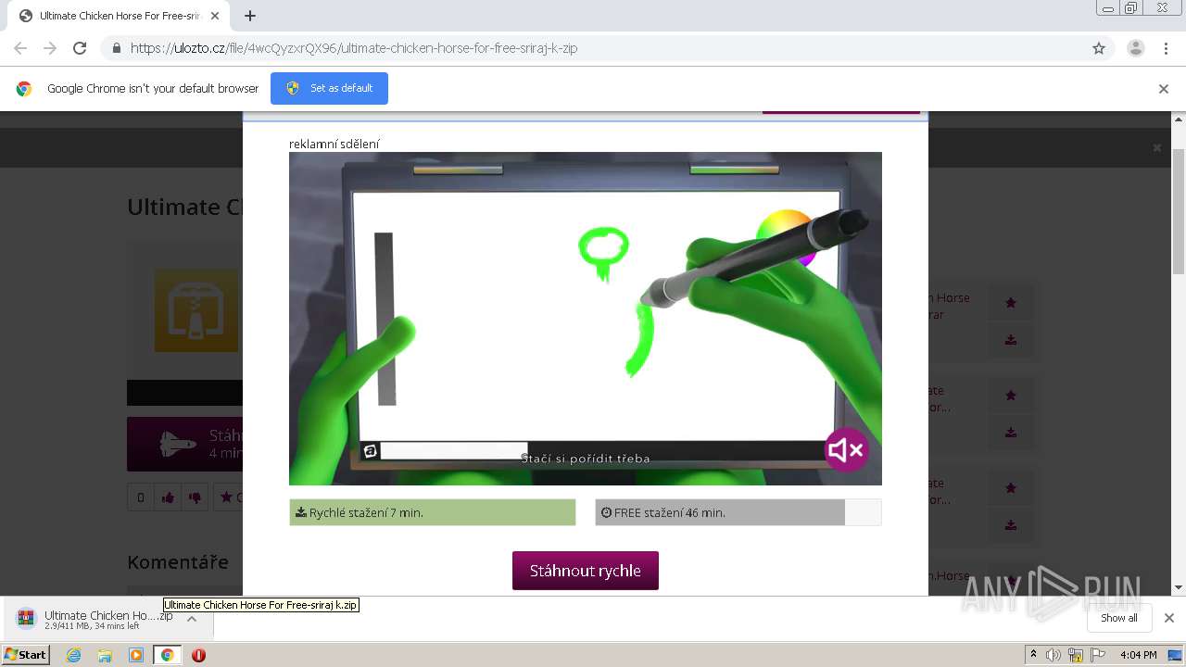Choose Rychlé stažení 7 min. option
This screenshot has width=1186, height=667.
[x=433, y=512]
